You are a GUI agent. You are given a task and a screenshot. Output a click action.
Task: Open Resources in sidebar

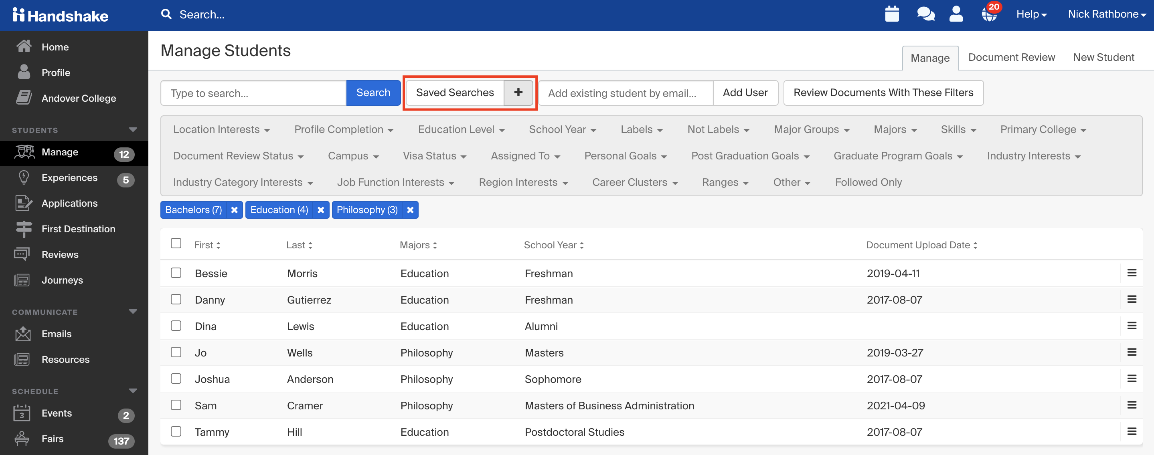74,359
